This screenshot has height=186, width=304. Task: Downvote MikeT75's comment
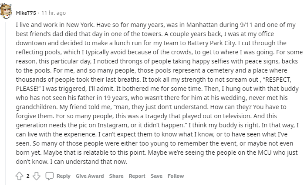(37, 176)
